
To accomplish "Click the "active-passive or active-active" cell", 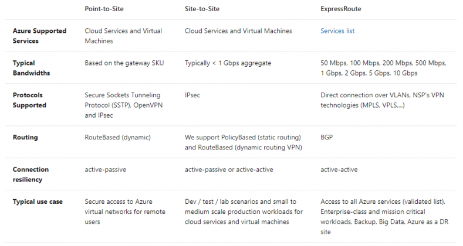I will coord(229,169).
